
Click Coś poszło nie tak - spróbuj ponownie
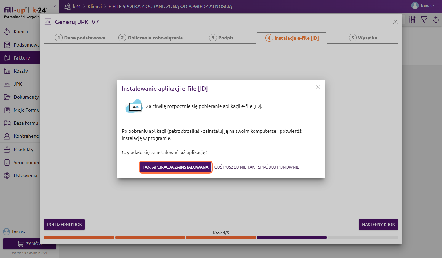point(257,167)
